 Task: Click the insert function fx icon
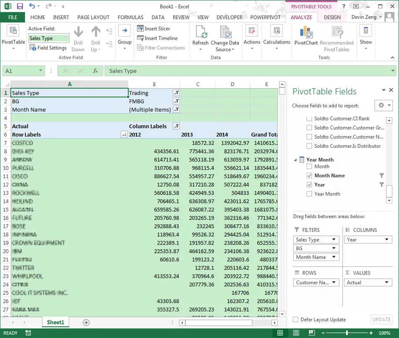click(x=96, y=71)
